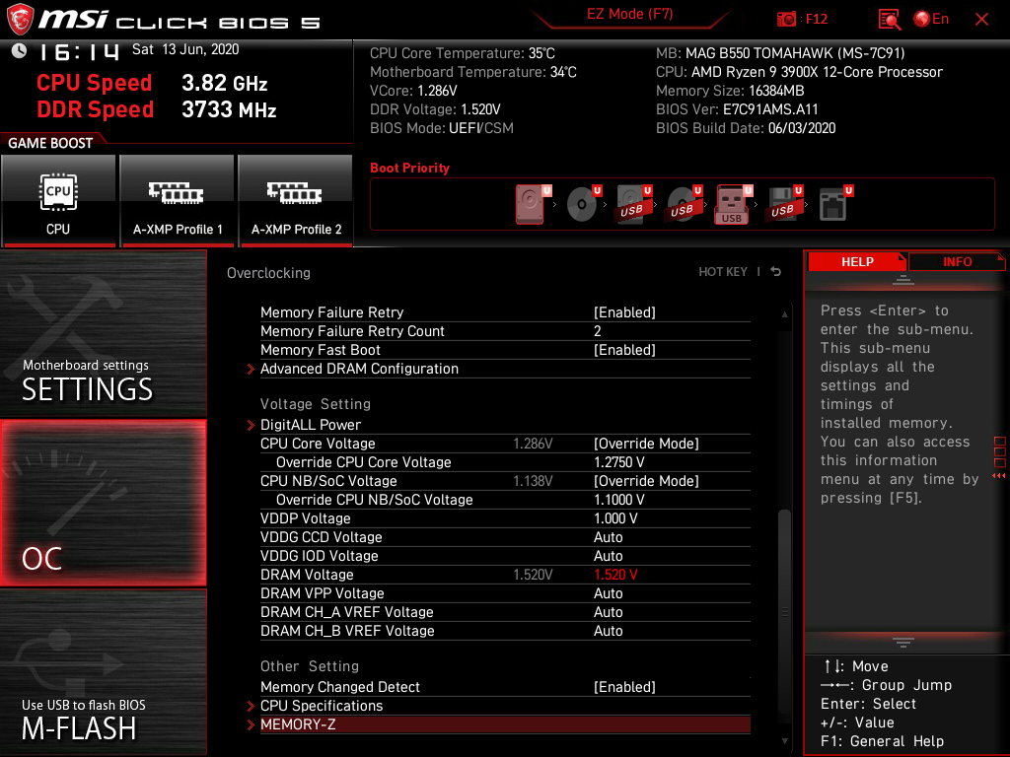This screenshot has width=1010, height=757.
Task: Change Memory Fast Boot [Enabled] setting
Action: pyautogui.click(x=624, y=350)
